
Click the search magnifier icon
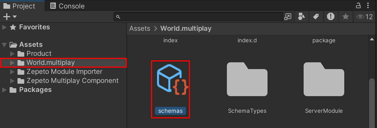[118, 17]
